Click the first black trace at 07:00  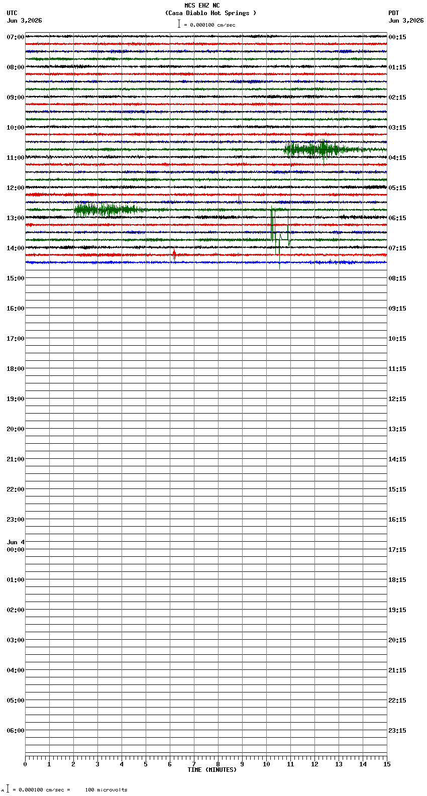pos(206,36)
